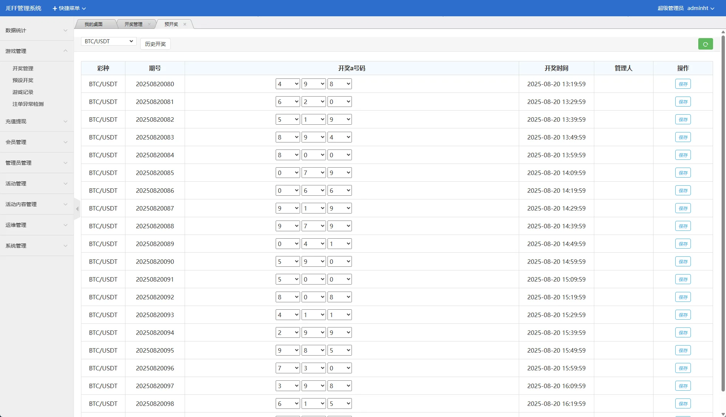Open the BTC/USDT lottery type dropdown
Screen dimensions: 726x417
click(108, 41)
